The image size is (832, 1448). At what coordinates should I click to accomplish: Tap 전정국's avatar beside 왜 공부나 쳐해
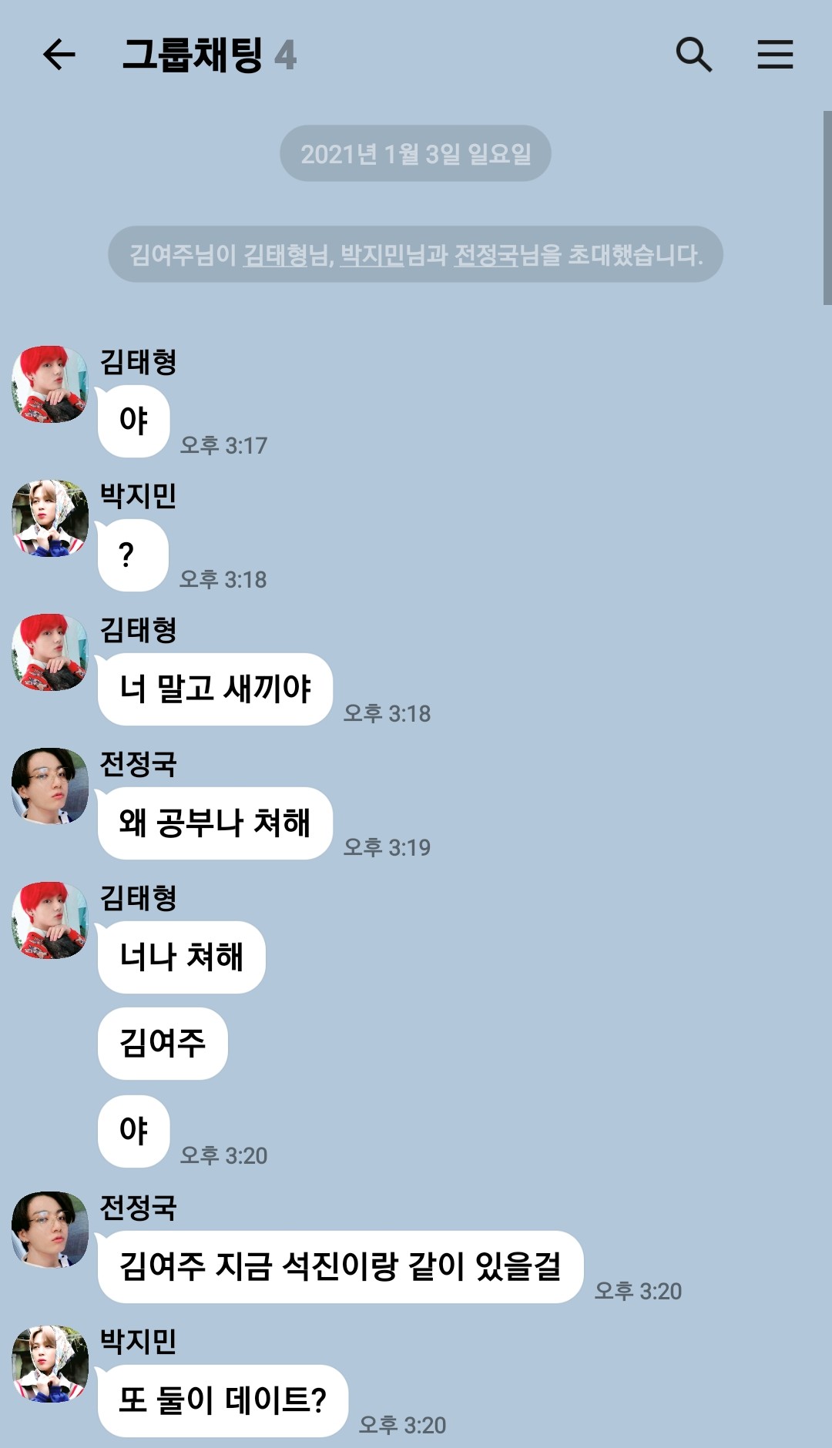[x=50, y=786]
